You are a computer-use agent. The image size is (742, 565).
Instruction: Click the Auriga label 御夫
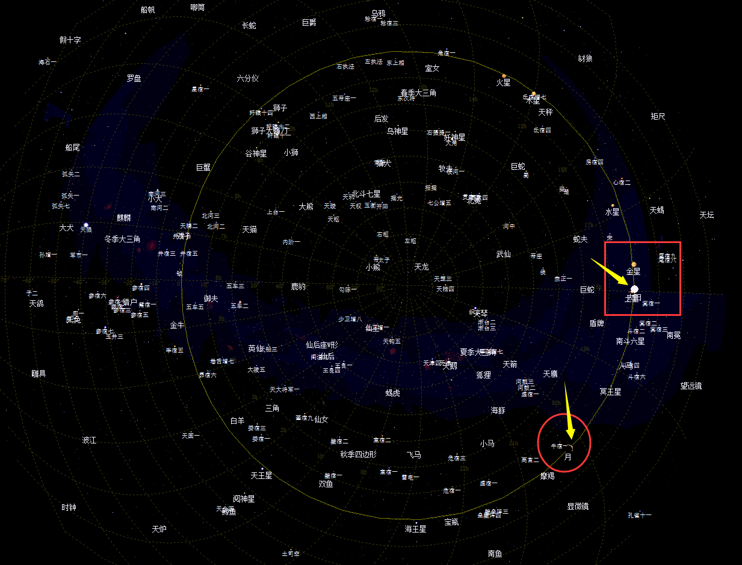tap(211, 298)
